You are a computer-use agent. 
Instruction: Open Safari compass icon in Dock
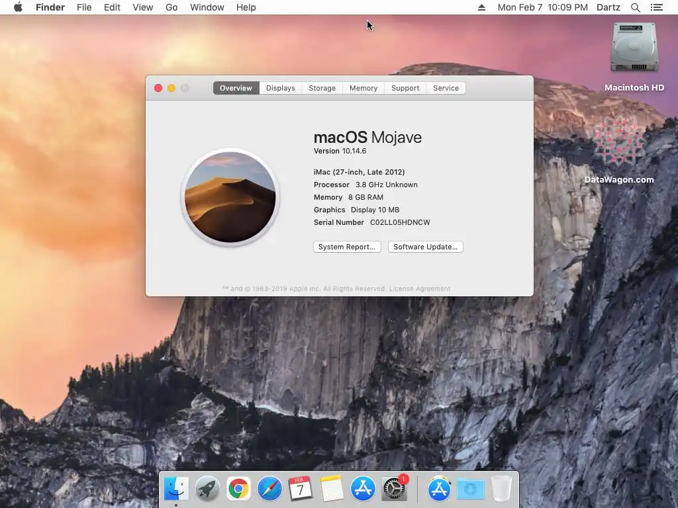(269, 489)
